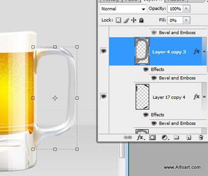
Task: Click the middle-right transform handle
Action: (x=77, y=98)
